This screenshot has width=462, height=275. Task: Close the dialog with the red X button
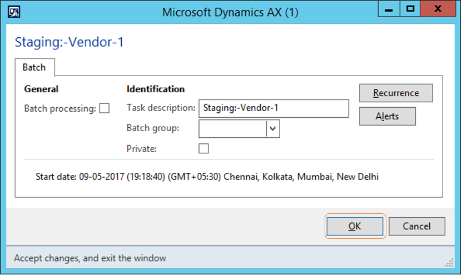tap(438, 8)
